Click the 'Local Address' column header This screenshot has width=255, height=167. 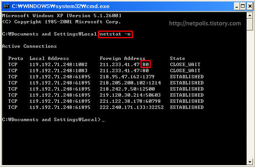point(49,58)
